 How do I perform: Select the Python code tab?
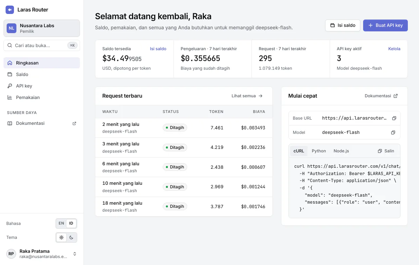pyautogui.click(x=319, y=151)
